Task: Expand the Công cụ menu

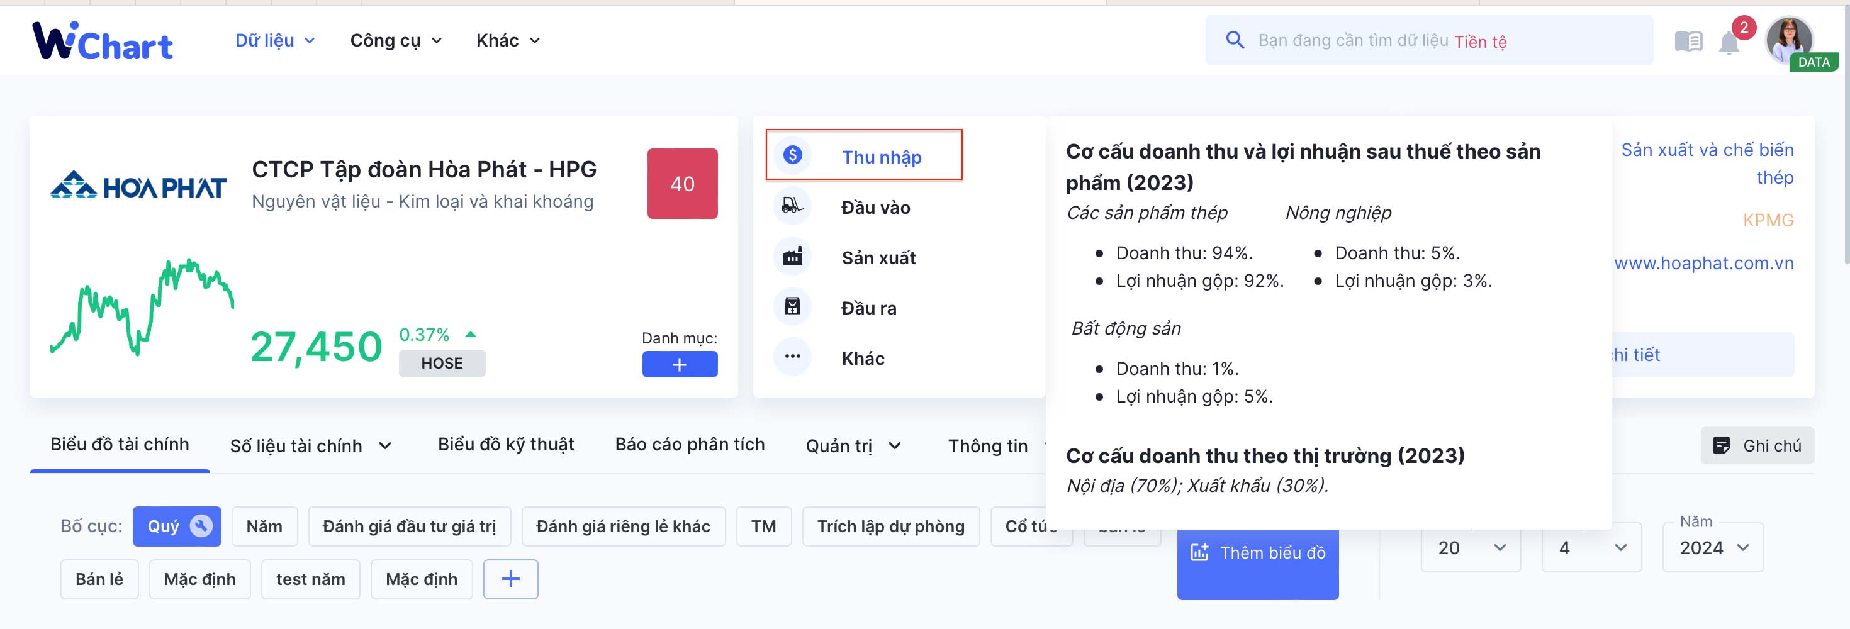Action: click(x=396, y=40)
